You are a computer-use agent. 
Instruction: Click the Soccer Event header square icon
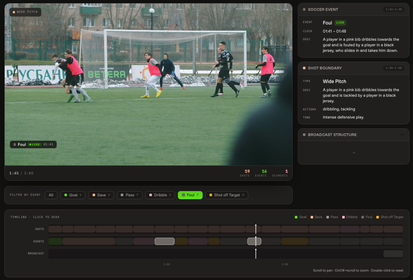304,9
